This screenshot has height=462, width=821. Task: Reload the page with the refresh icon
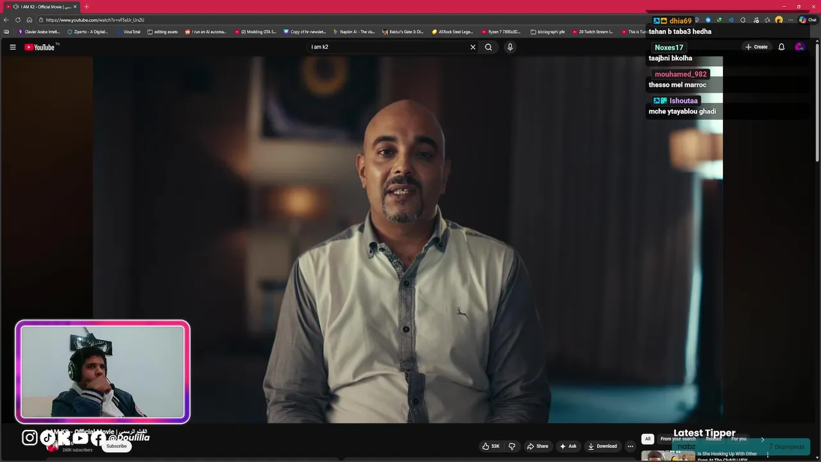(x=18, y=20)
